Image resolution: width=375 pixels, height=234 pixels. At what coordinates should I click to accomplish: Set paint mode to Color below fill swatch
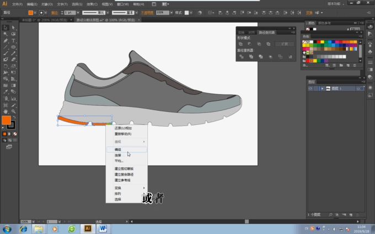(4, 134)
